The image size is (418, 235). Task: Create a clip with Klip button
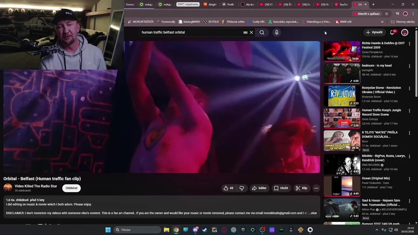(x=301, y=188)
